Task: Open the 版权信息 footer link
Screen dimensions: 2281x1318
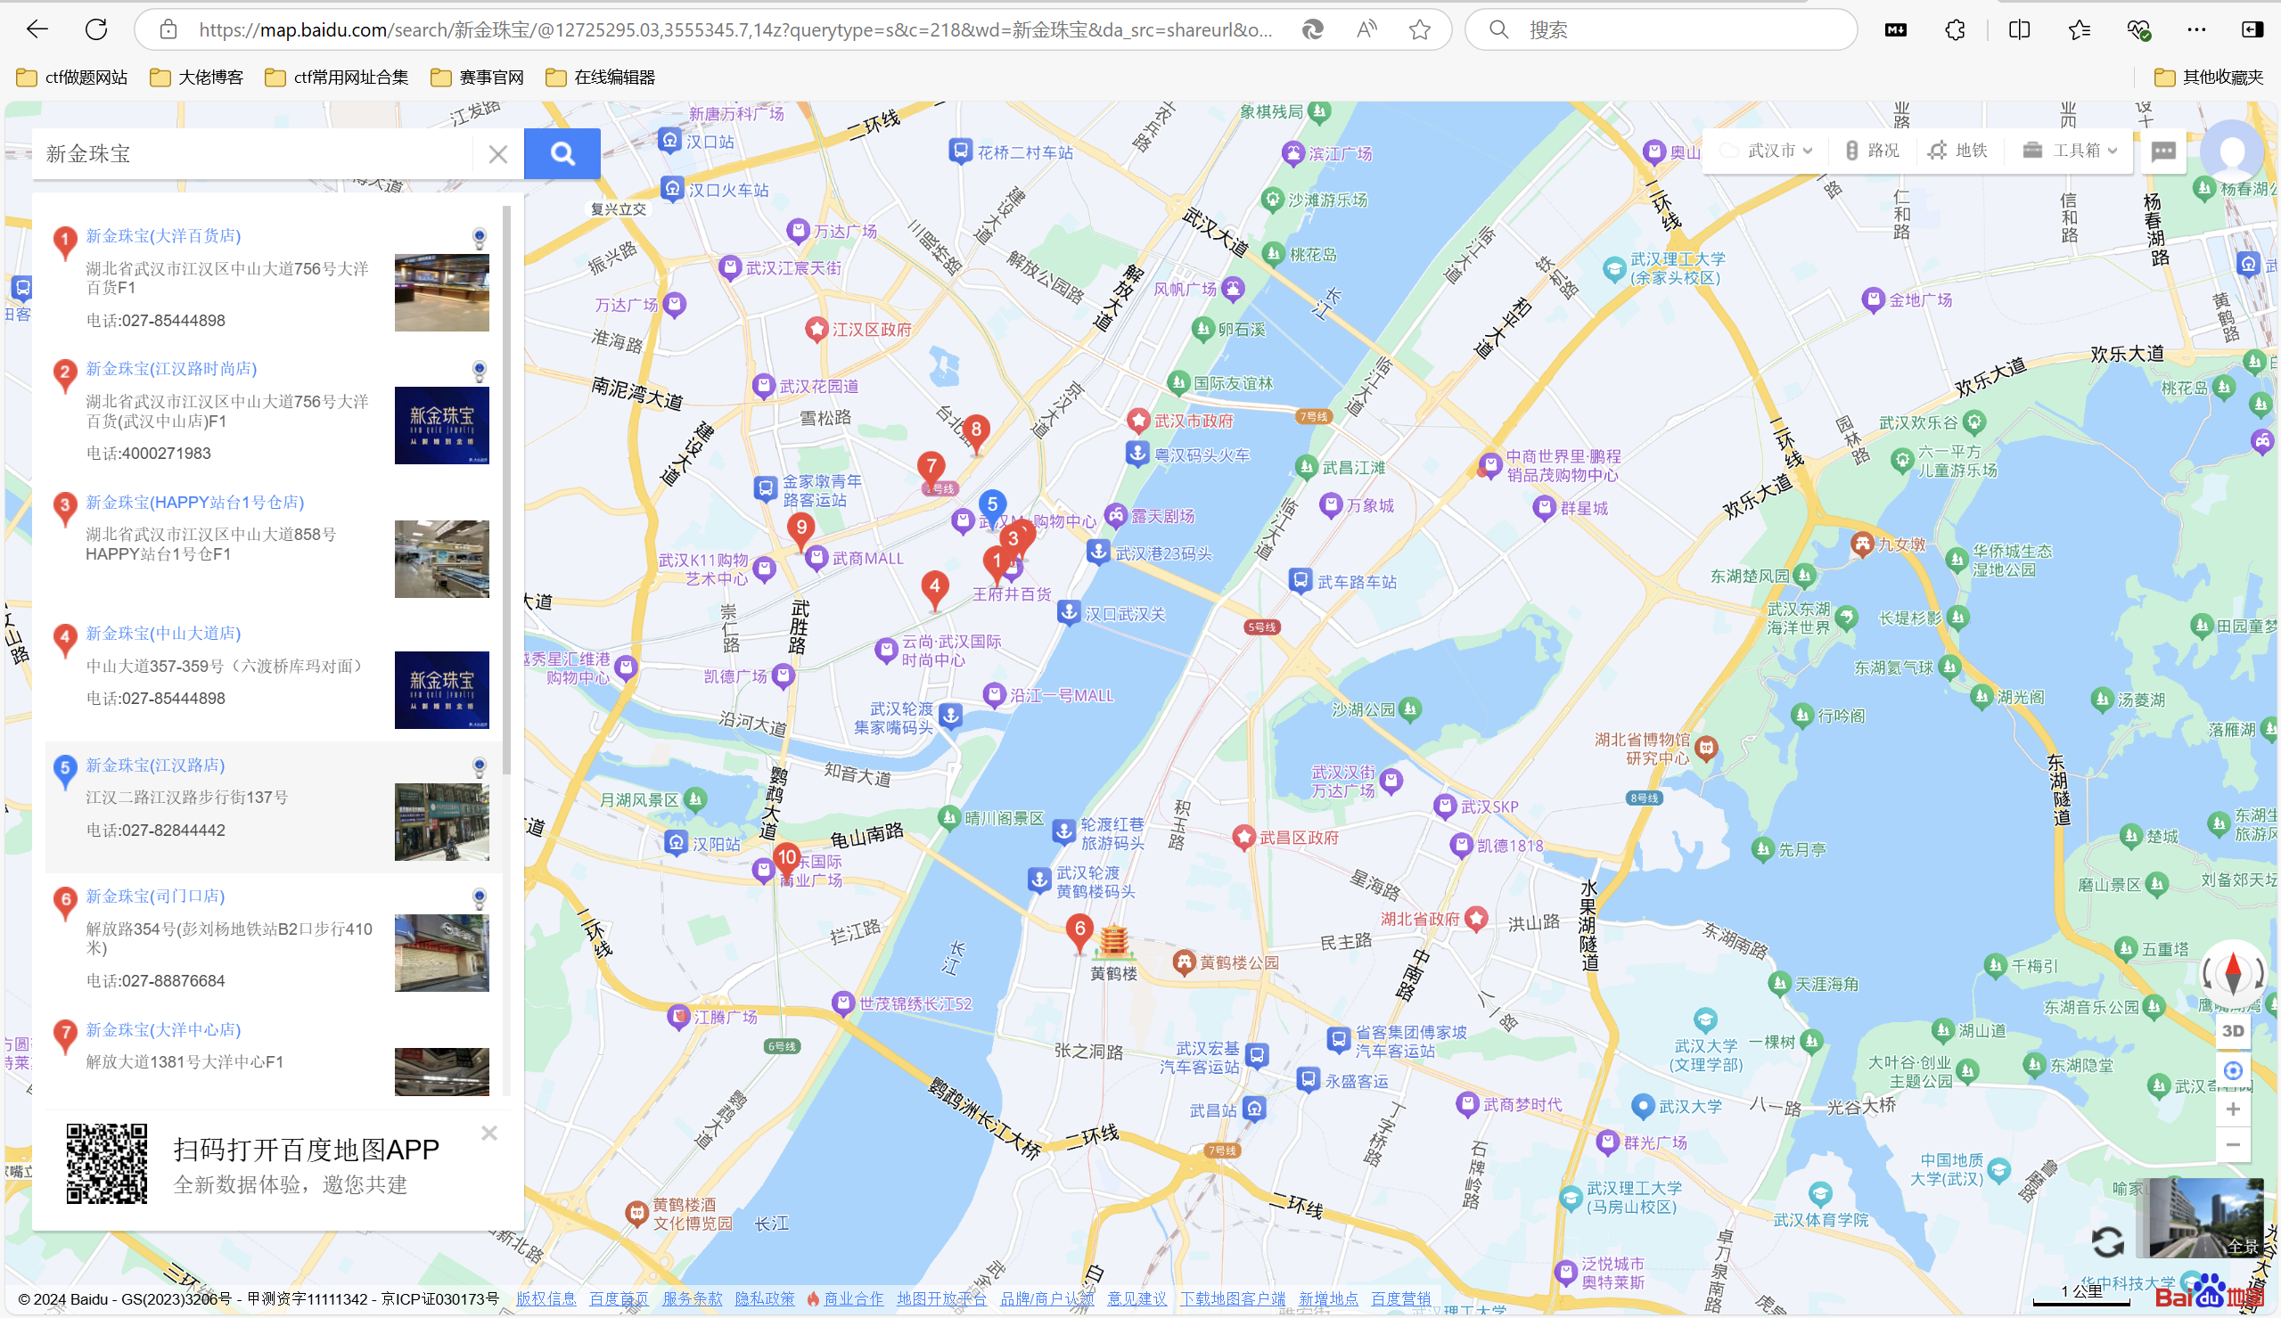Action: coord(546,1299)
